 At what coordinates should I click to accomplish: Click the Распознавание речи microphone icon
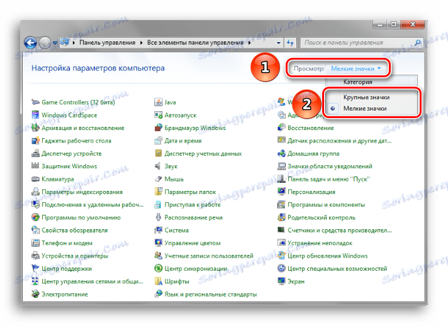point(158,217)
